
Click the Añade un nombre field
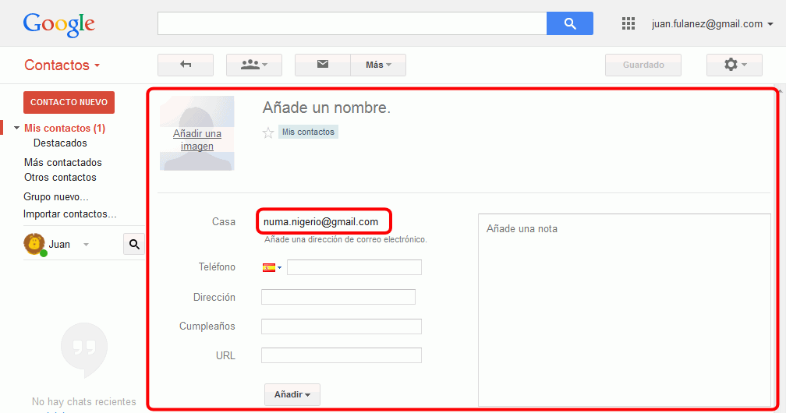click(x=326, y=108)
